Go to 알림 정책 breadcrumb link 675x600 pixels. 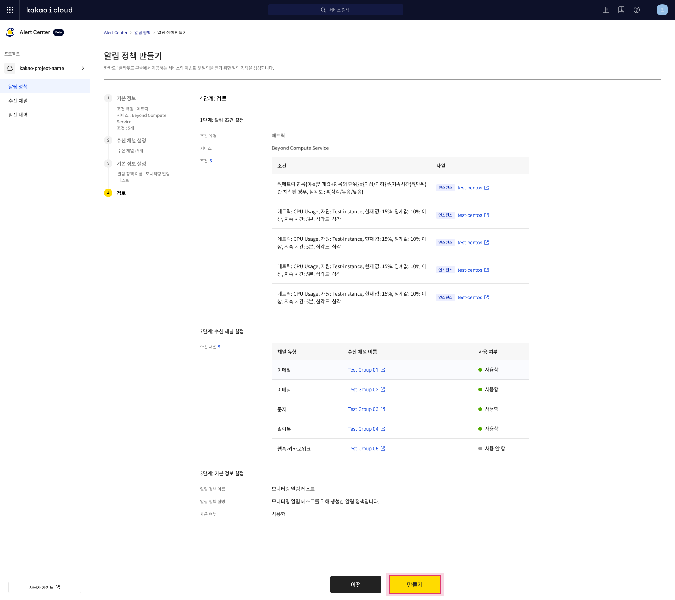(142, 32)
